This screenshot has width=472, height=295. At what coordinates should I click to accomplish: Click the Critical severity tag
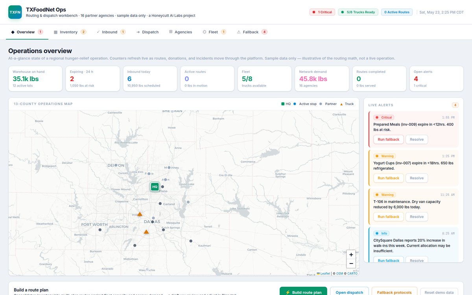[x=384, y=117]
